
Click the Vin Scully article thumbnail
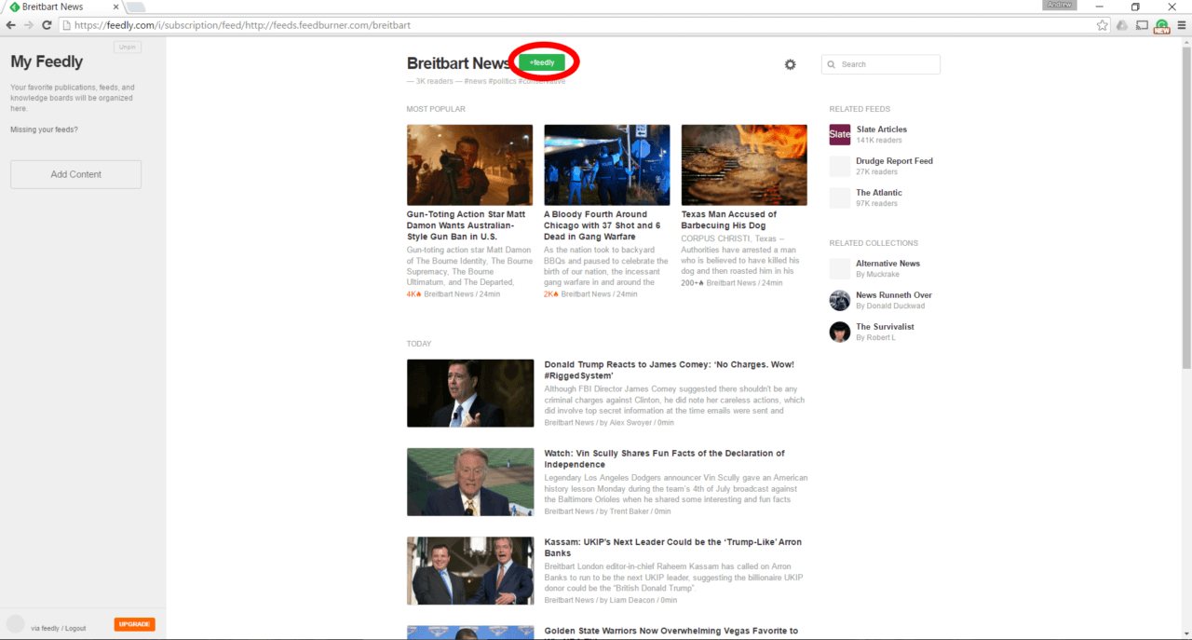click(470, 482)
